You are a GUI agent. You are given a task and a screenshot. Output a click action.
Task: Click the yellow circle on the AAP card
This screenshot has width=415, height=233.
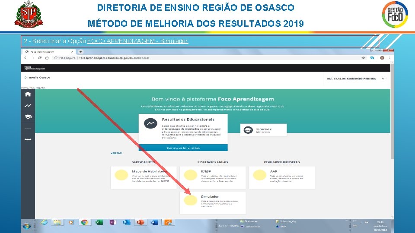[x=260, y=175]
